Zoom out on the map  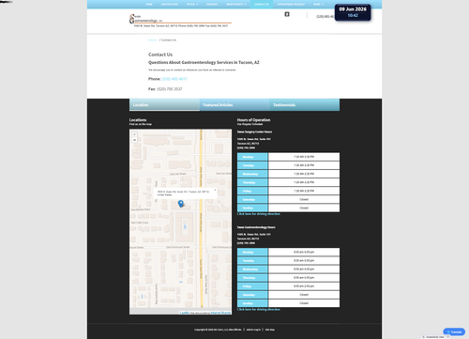(134, 140)
